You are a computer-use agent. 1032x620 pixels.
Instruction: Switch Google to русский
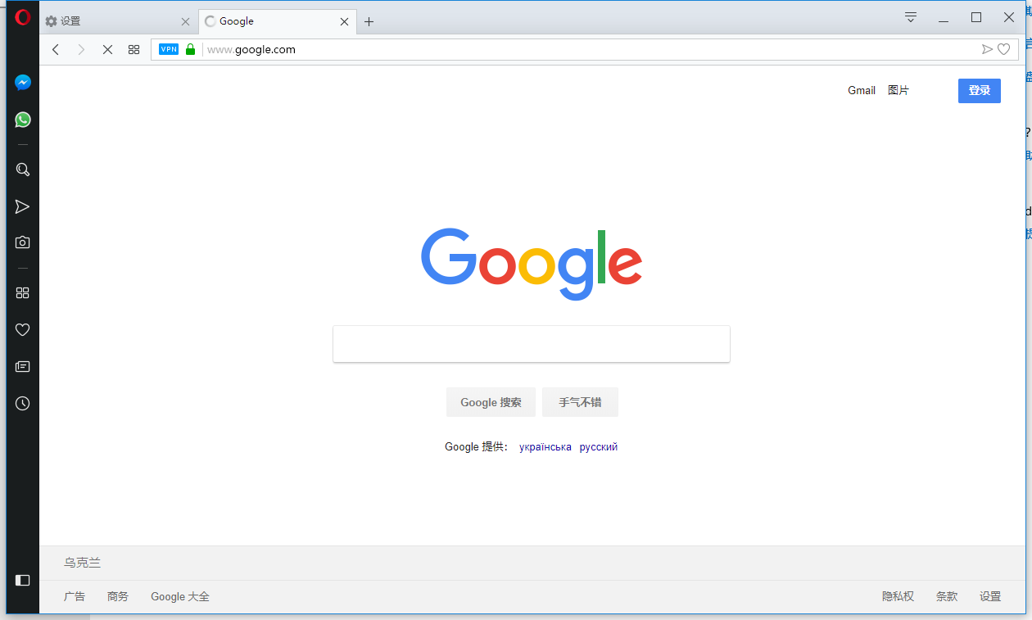click(x=599, y=447)
